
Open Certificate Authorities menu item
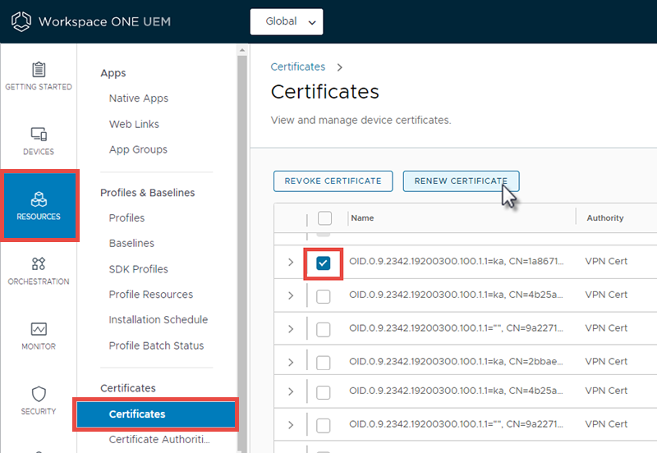click(159, 440)
